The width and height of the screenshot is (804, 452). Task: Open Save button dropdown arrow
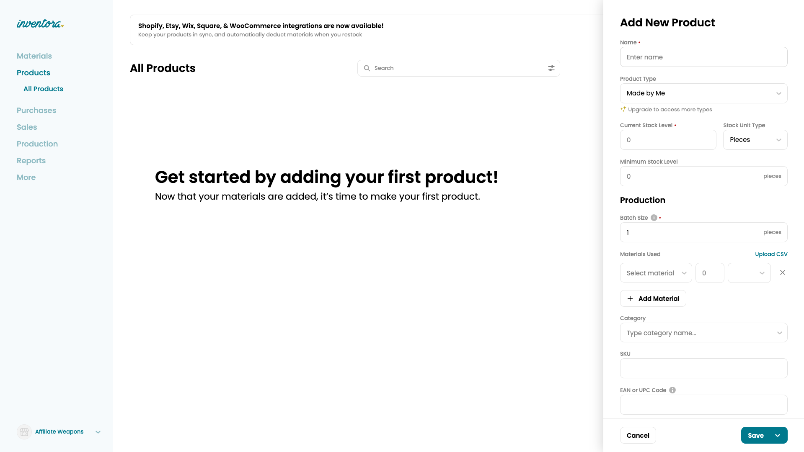(778, 435)
